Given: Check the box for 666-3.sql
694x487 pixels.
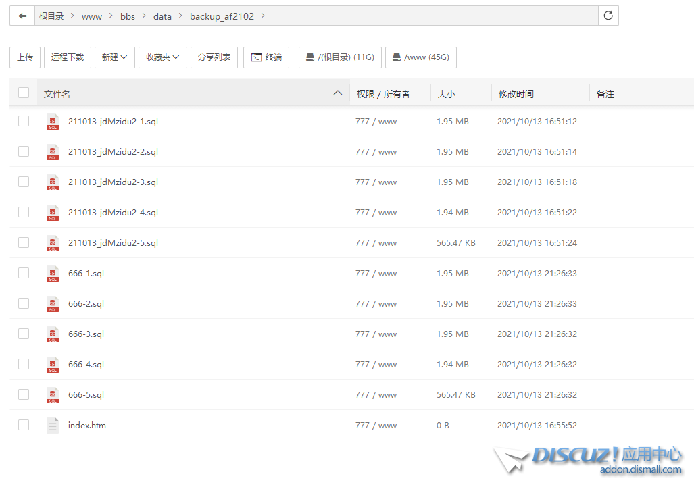Looking at the screenshot, I should click(x=24, y=334).
